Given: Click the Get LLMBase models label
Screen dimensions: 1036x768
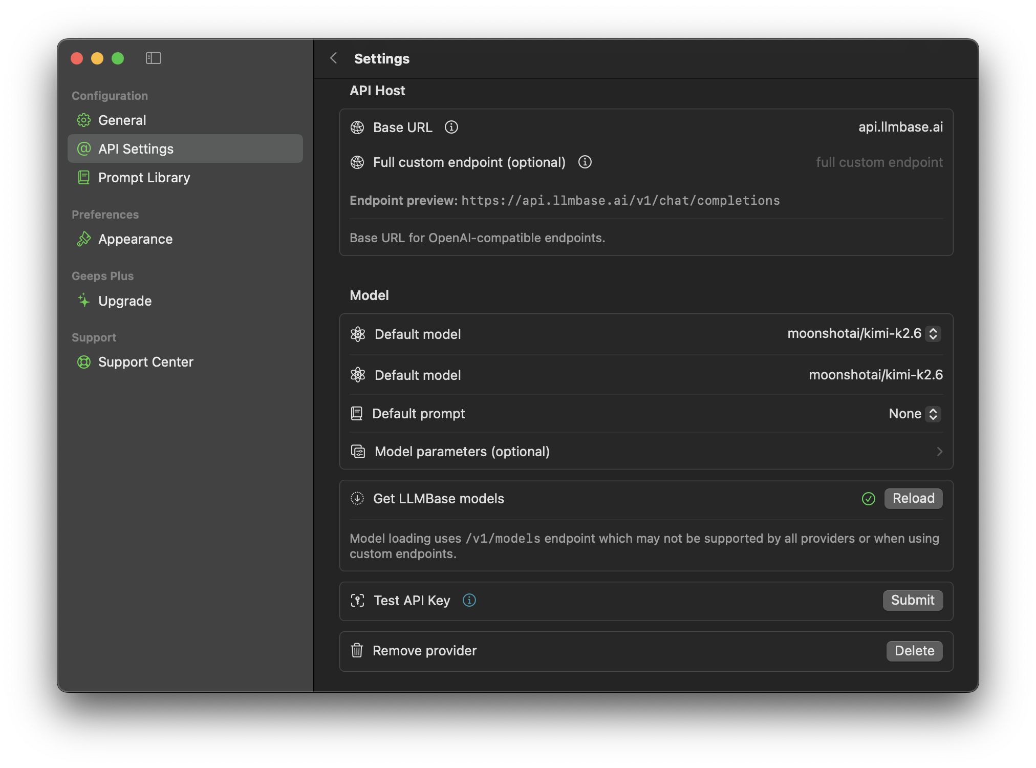Looking at the screenshot, I should tap(439, 499).
